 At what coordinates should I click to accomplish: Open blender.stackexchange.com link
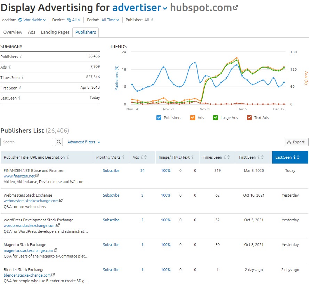point(27,275)
